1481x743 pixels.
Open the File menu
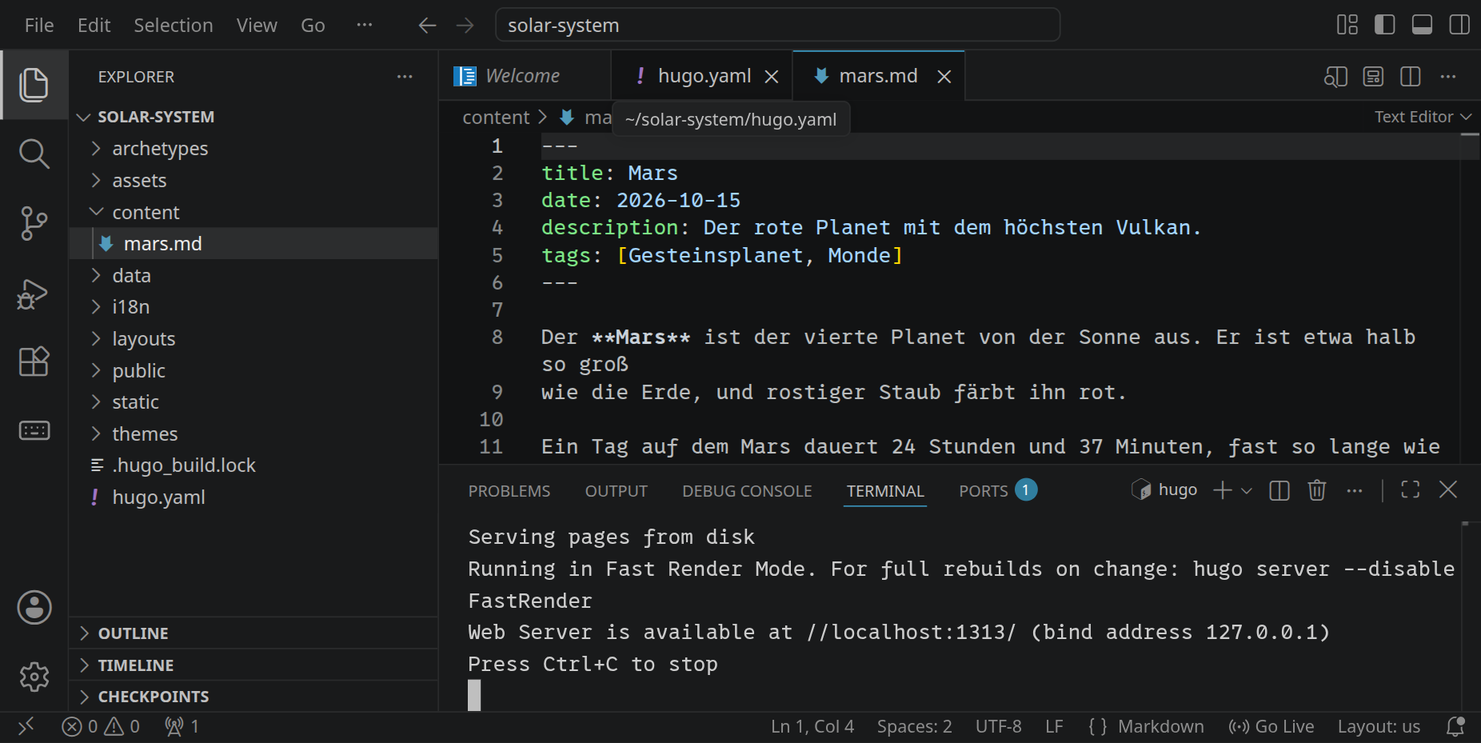point(39,26)
